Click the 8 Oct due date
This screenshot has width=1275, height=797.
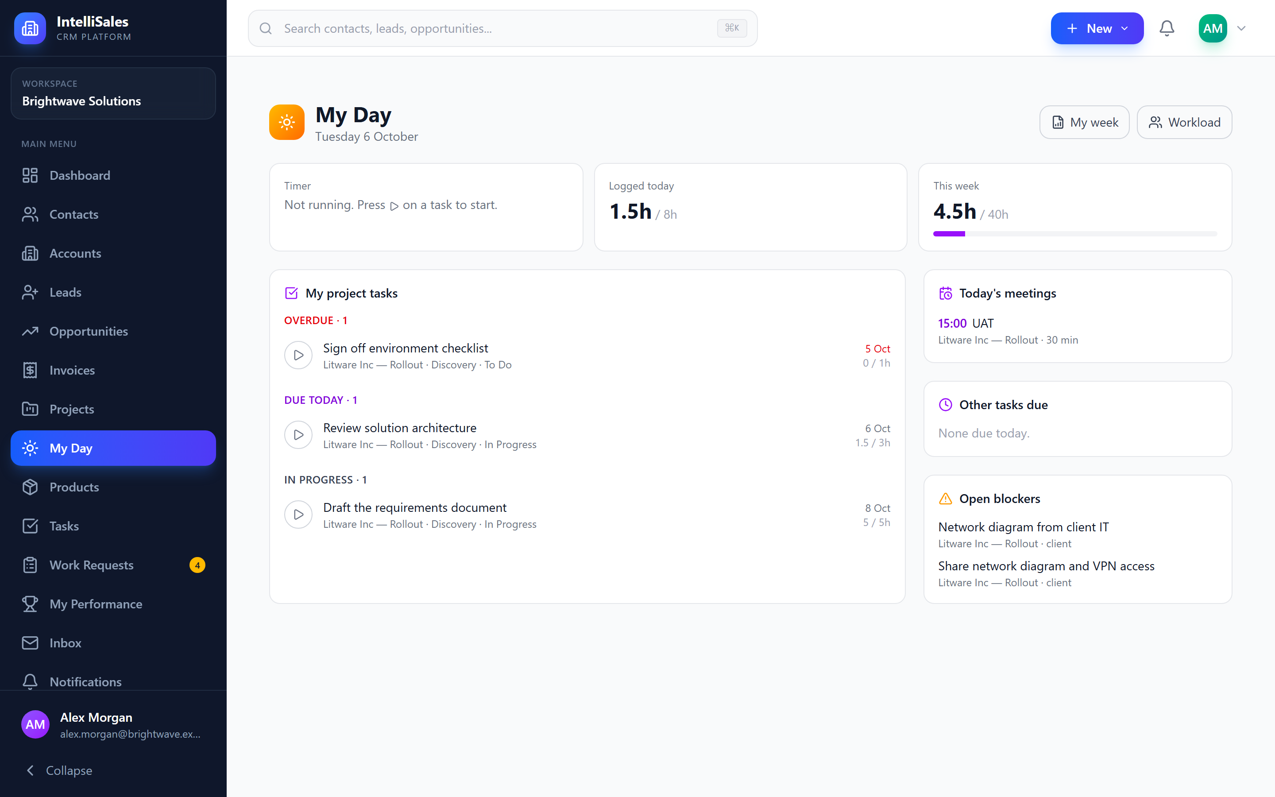click(878, 508)
